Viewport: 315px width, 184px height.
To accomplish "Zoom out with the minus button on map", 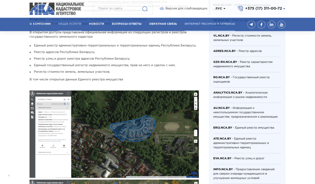I will coord(195,135).
